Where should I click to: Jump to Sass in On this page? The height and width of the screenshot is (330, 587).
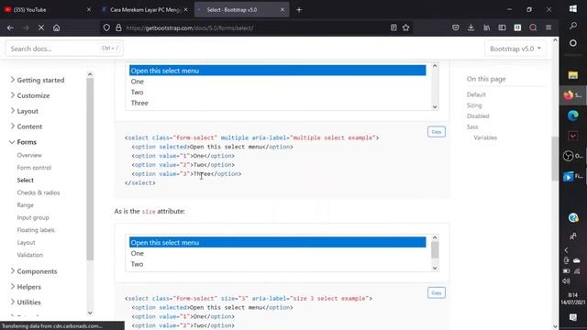coord(472,126)
